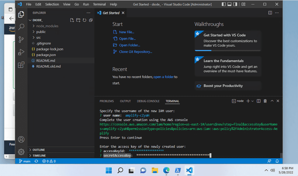Screen dimensions: 298x176
Task: Open the Search view in activity bar
Action: coord(21,27)
